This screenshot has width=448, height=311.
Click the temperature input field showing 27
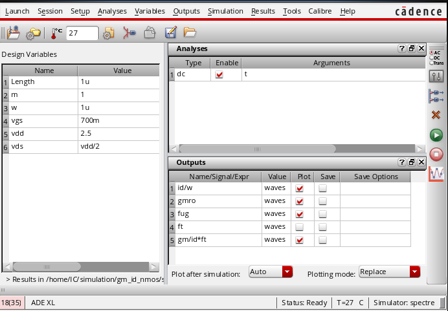[82, 33]
